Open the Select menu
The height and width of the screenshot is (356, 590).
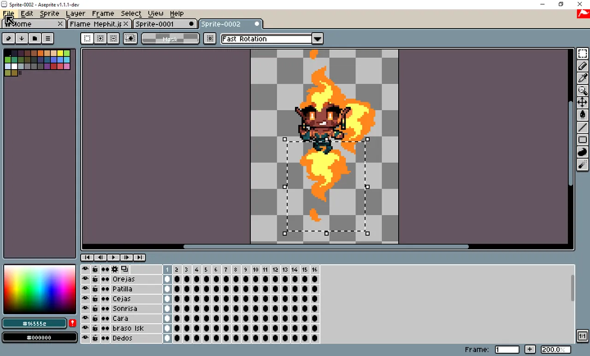tap(131, 13)
